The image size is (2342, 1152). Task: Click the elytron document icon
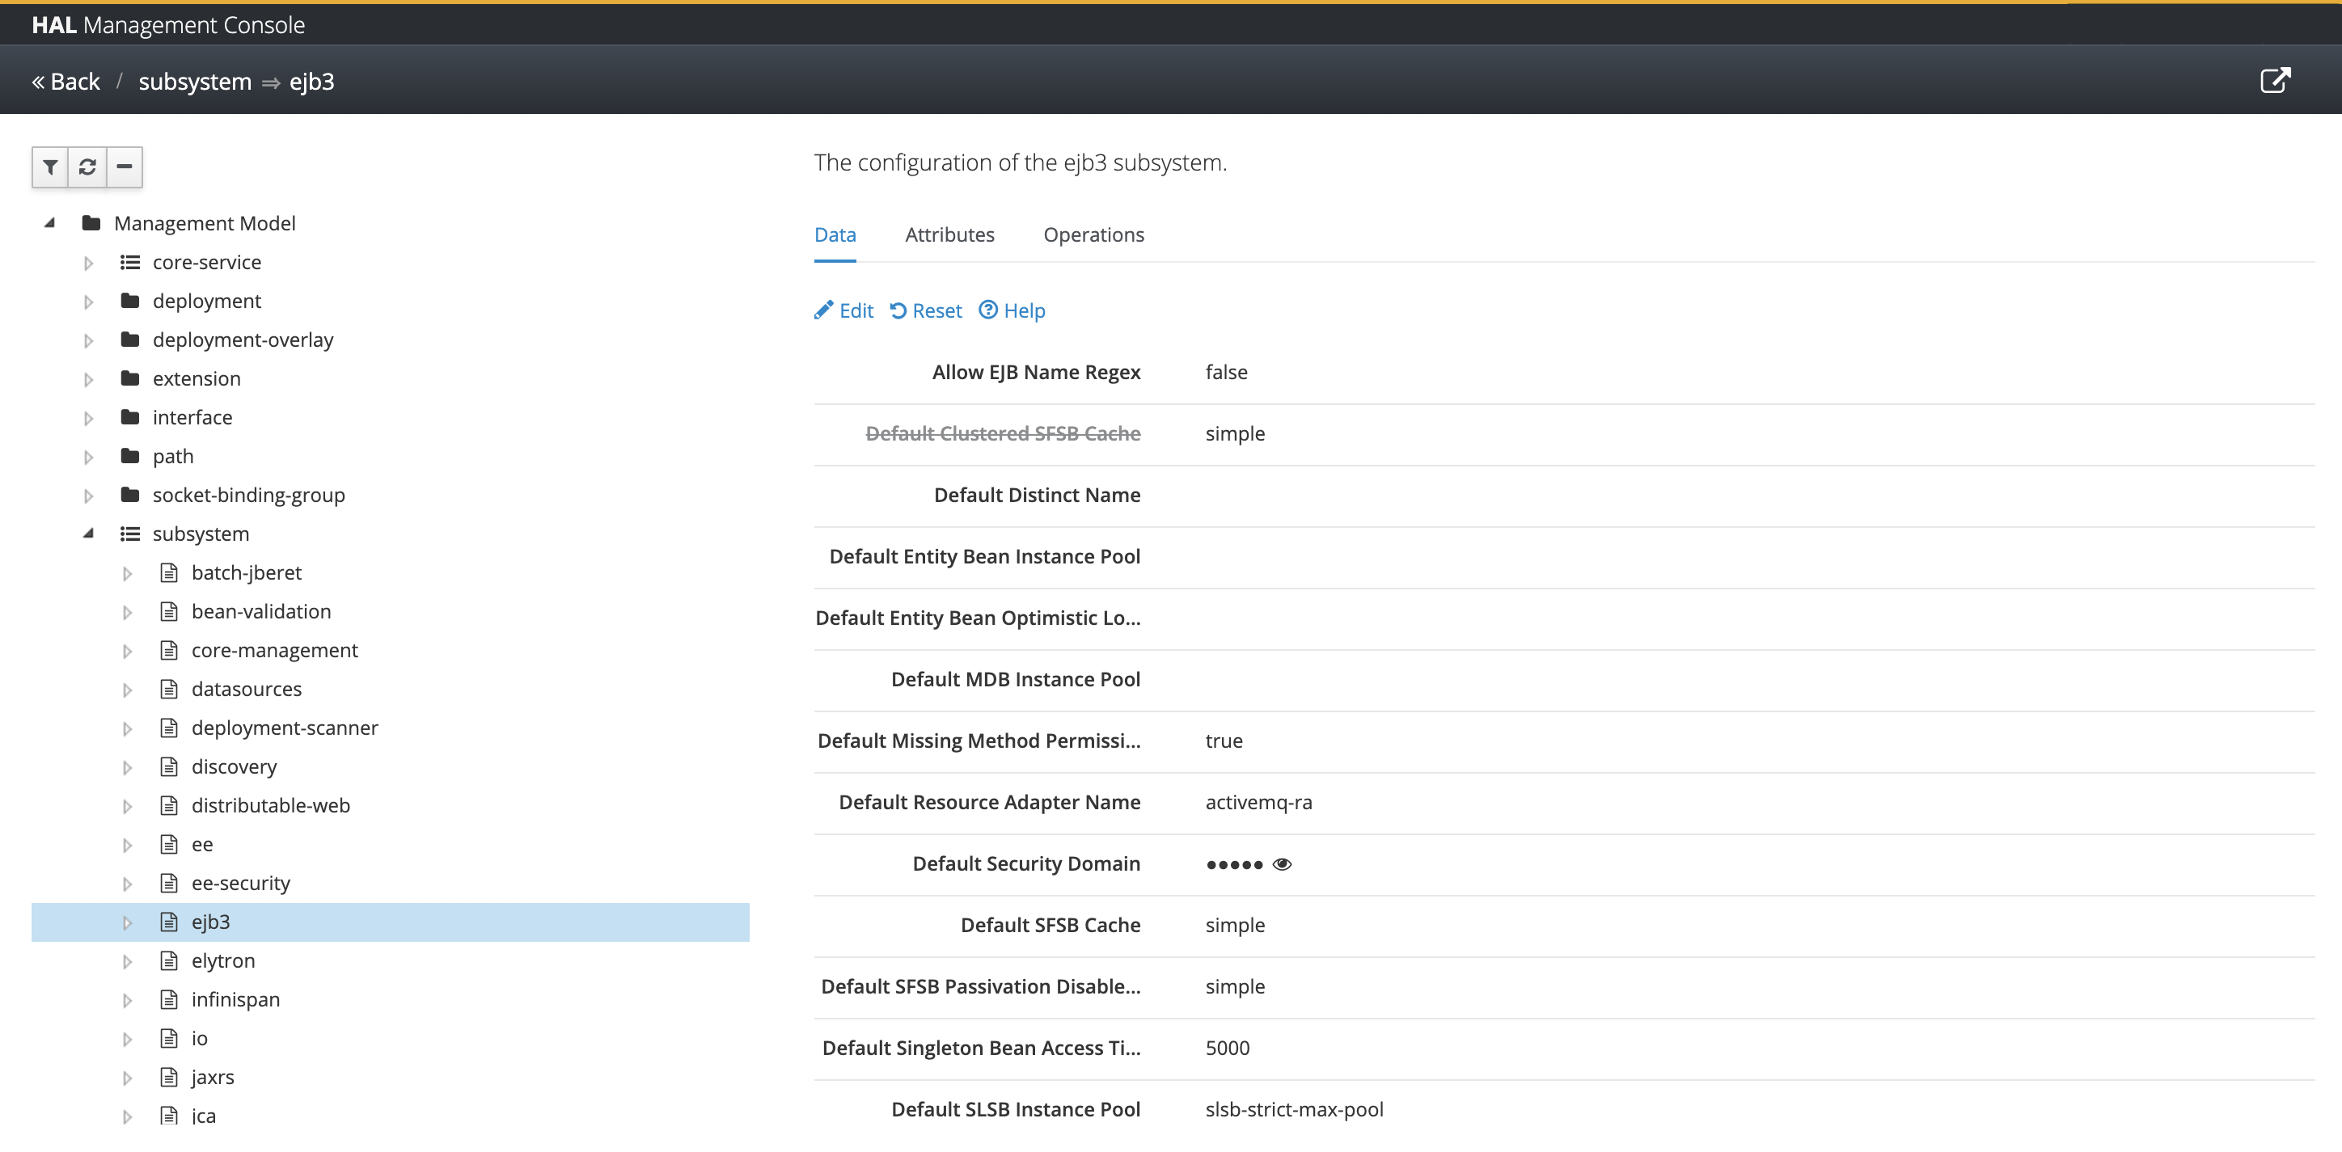pyautogui.click(x=169, y=960)
